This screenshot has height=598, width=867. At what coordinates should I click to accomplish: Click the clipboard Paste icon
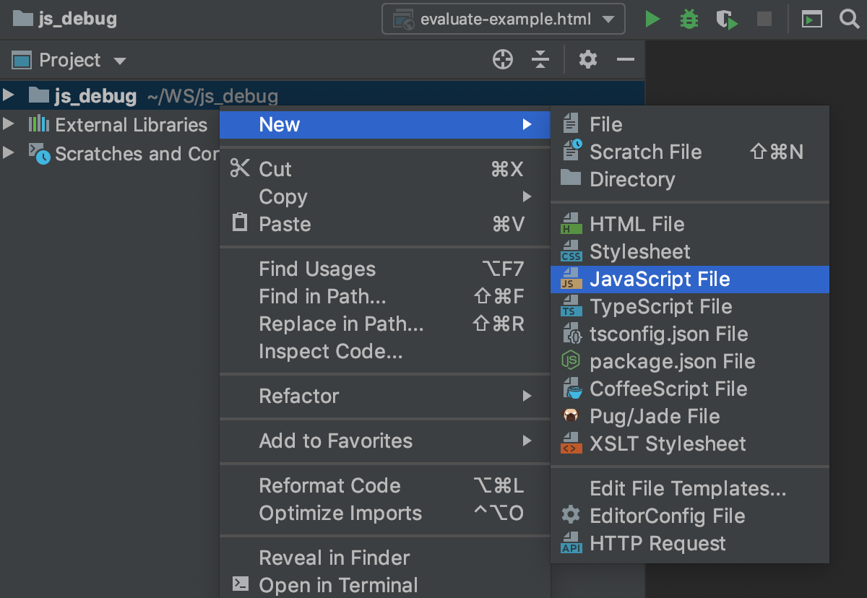(x=239, y=222)
